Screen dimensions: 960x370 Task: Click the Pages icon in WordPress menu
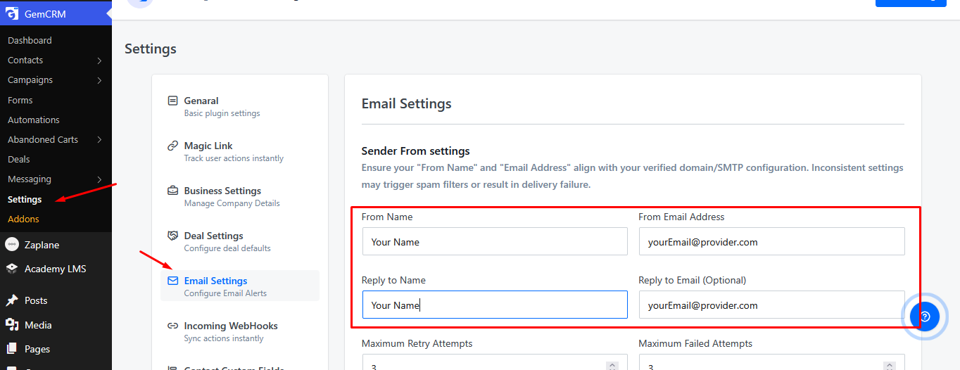[x=11, y=349]
